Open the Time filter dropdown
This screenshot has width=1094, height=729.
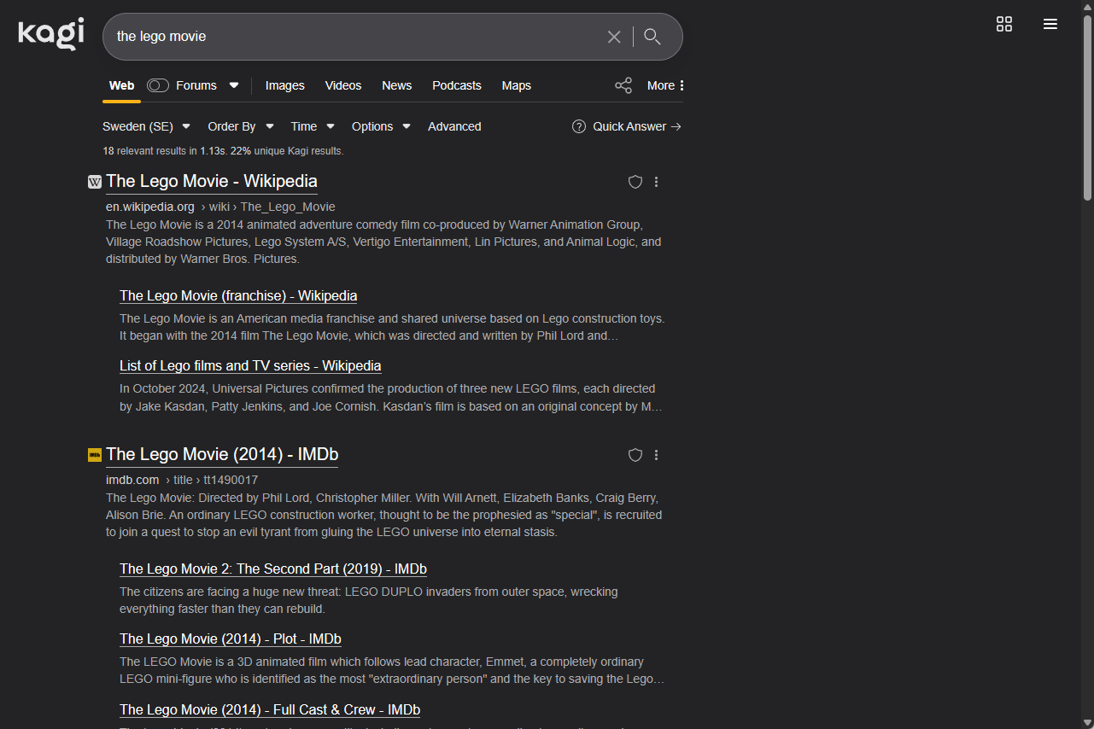[312, 126]
